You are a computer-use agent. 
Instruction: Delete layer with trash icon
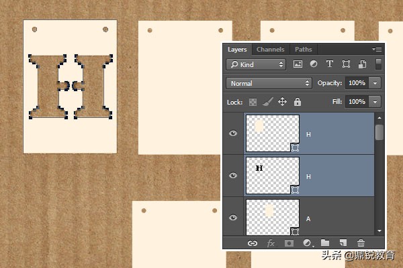pos(361,243)
